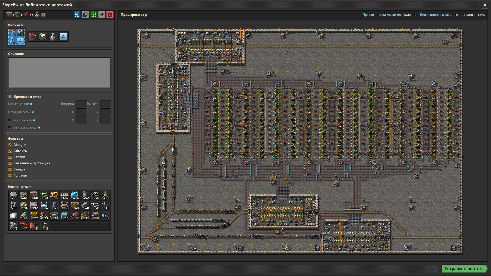Screen dimensions: 491x276
Task: Click the info icon beside Компоненты
Action: pyautogui.click(x=30, y=187)
